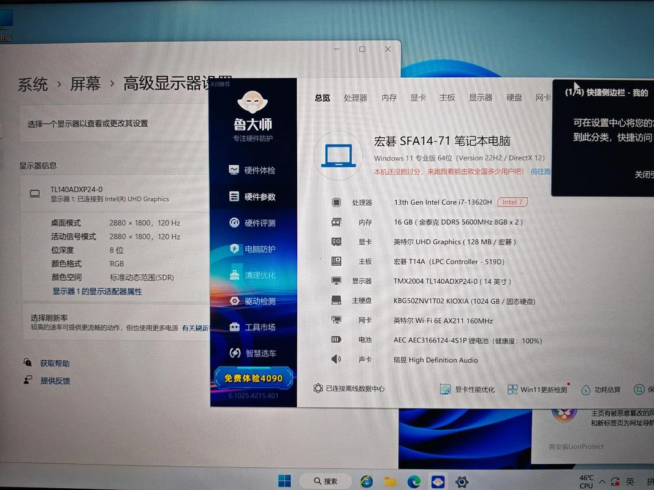Screen dimensions: 654x490
Task: Open the Windows Start menu
Action: click(x=284, y=481)
